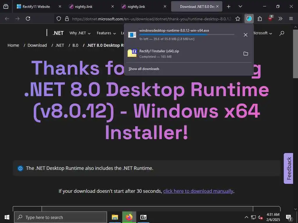Expand the list all tabs dropdown
The height and width of the screenshot is (223, 298).
pos(240,6)
